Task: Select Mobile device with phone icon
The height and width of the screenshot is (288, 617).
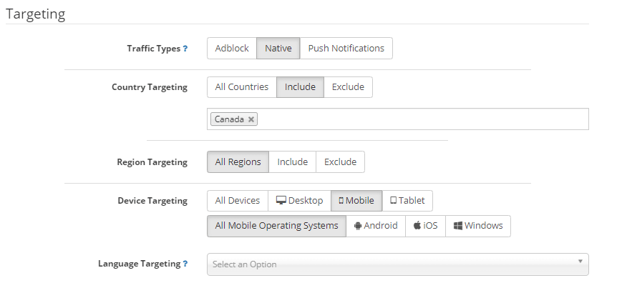Action: click(x=356, y=201)
